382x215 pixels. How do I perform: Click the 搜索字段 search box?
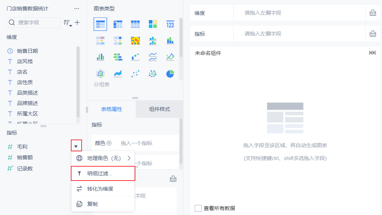coord(33,23)
